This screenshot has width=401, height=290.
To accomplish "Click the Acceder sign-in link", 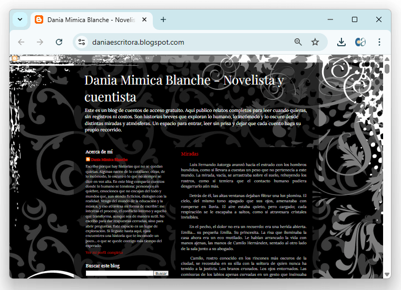I will tap(375, 59).
